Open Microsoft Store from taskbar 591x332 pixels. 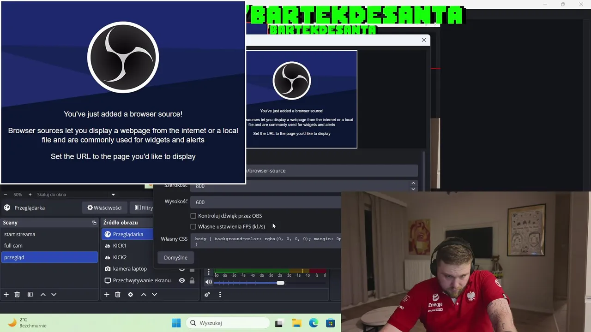pyautogui.click(x=330, y=323)
